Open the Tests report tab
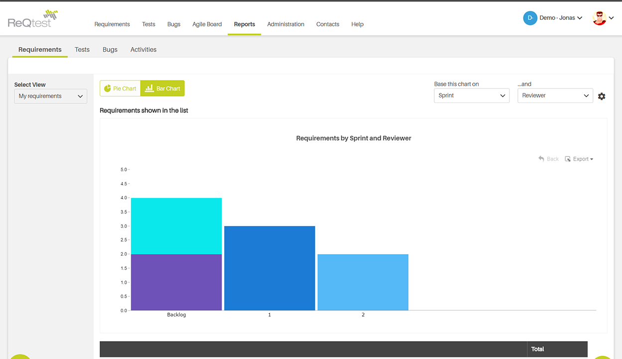The width and height of the screenshot is (622, 359). [x=82, y=50]
